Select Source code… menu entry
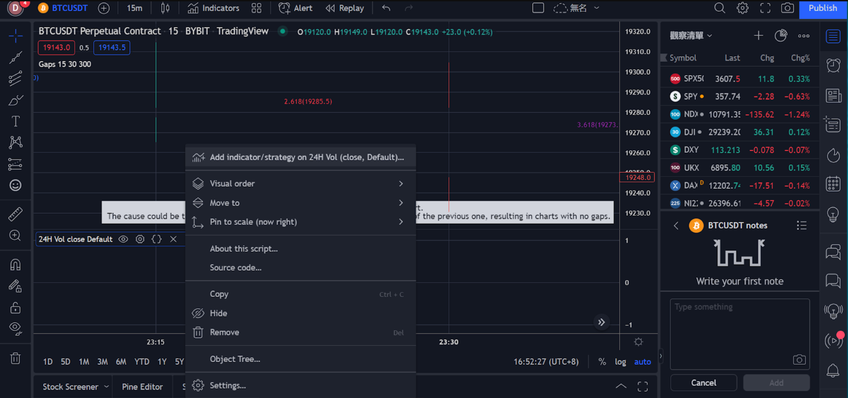The image size is (848, 398). (235, 268)
